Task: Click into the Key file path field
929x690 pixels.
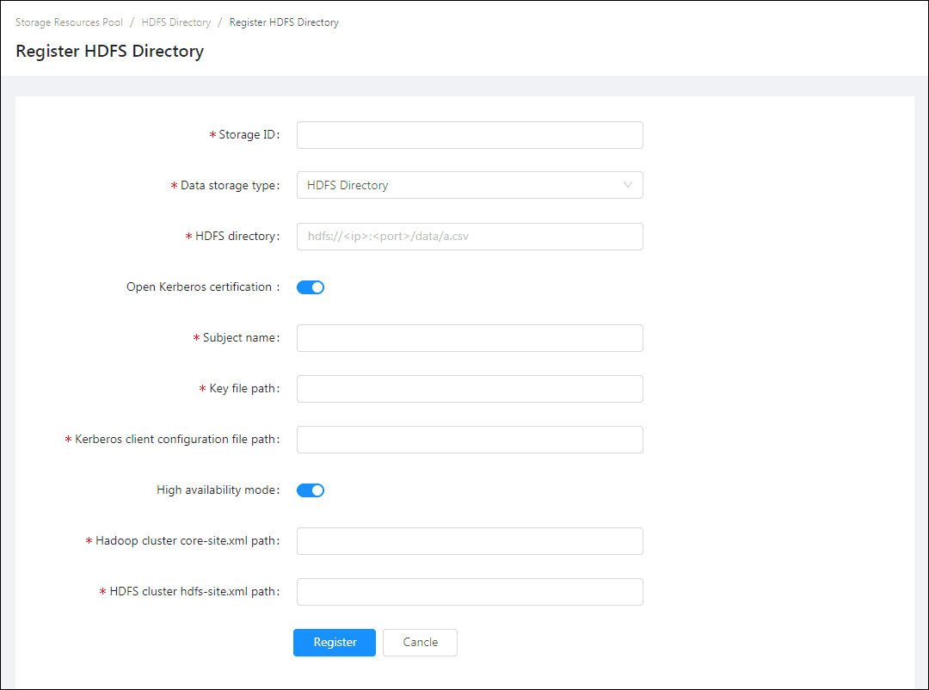Action: coord(470,389)
